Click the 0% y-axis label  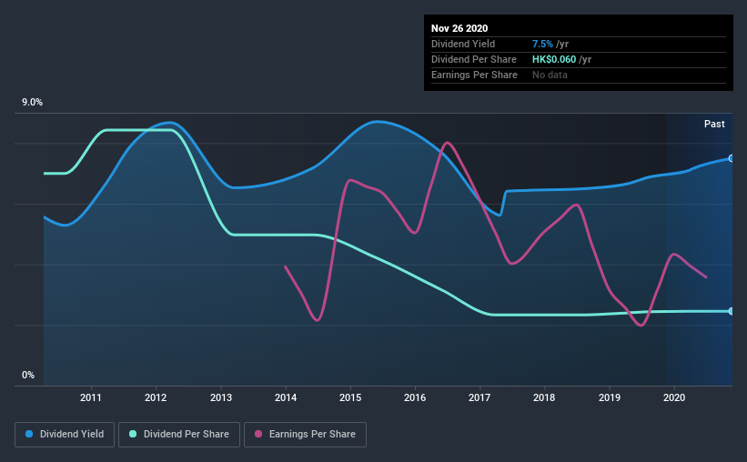pyautogui.click(x=28, y=376)
